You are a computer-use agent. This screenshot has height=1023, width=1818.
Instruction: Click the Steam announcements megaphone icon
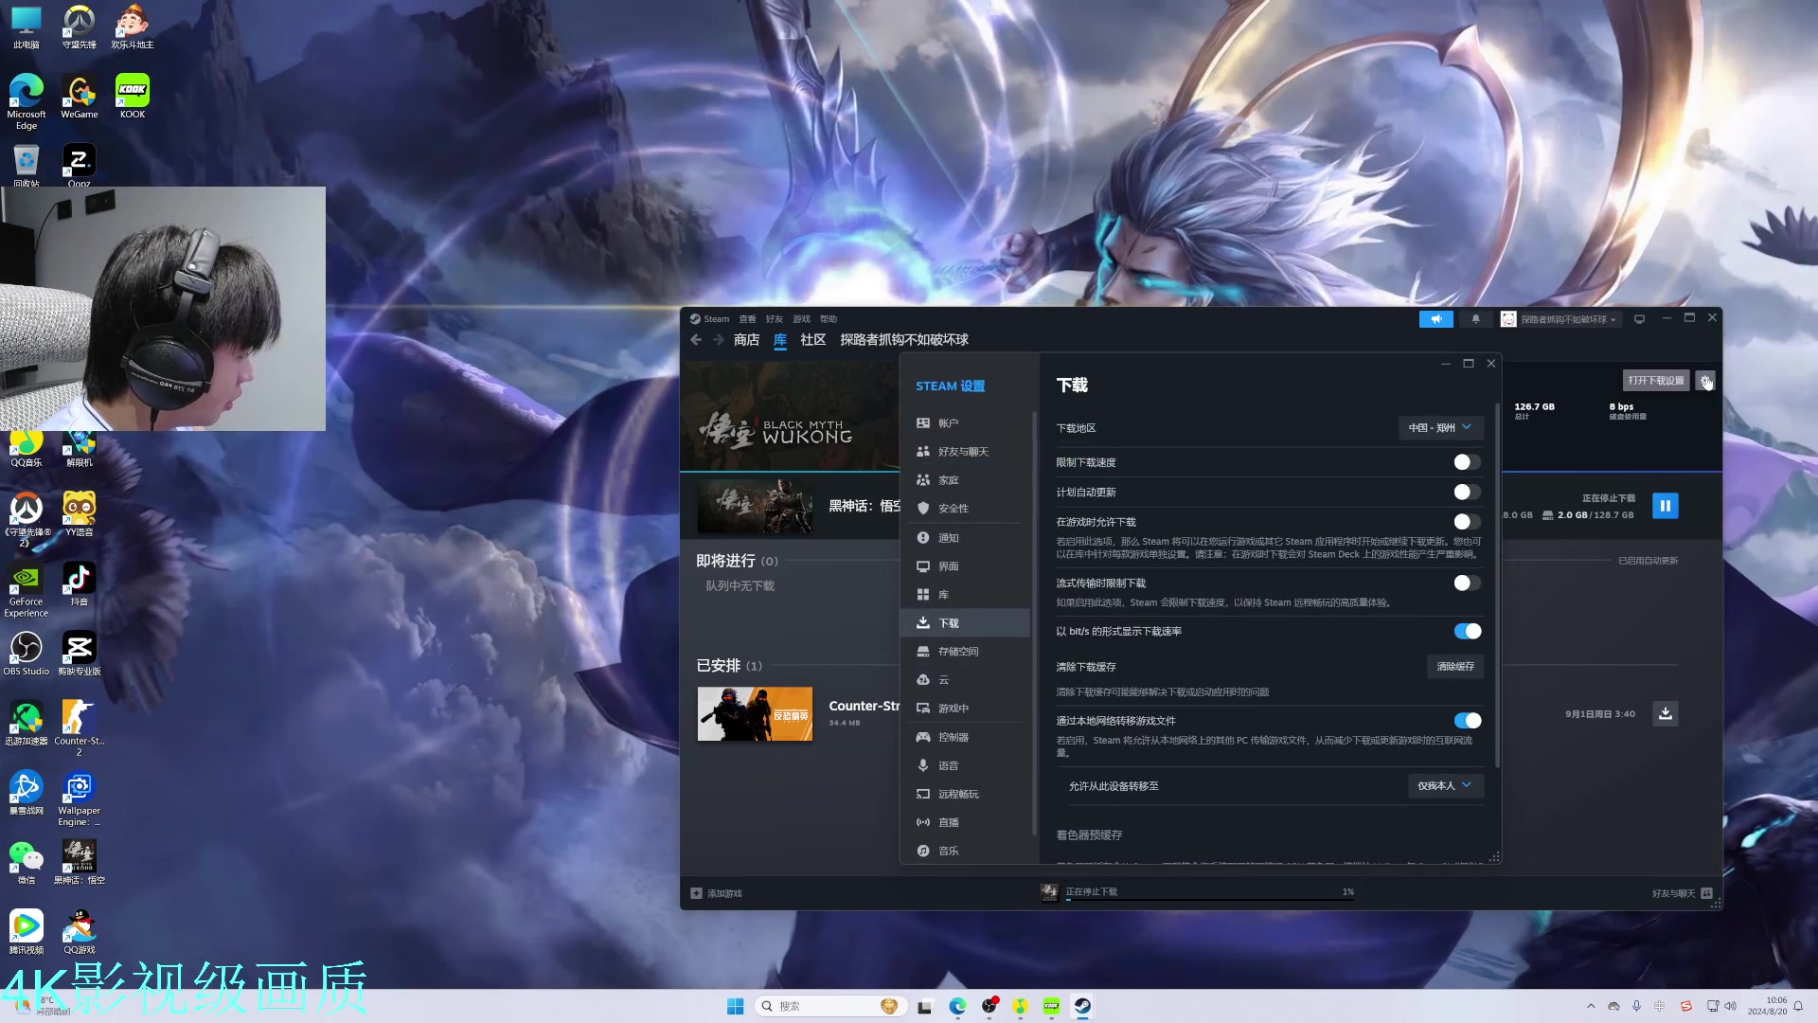pos(1435,319)
